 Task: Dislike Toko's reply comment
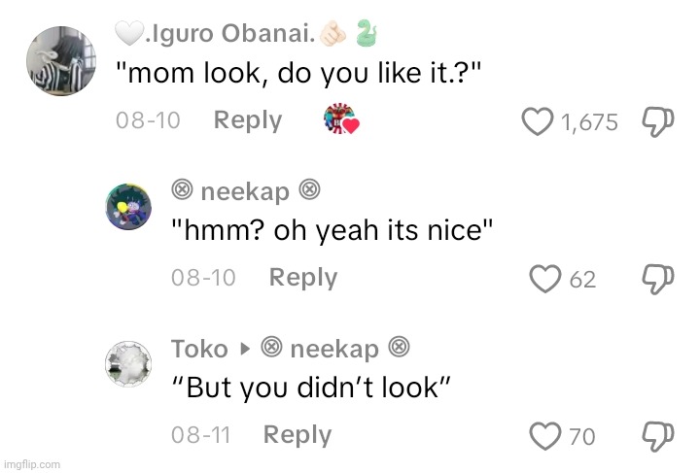(658, 435)
